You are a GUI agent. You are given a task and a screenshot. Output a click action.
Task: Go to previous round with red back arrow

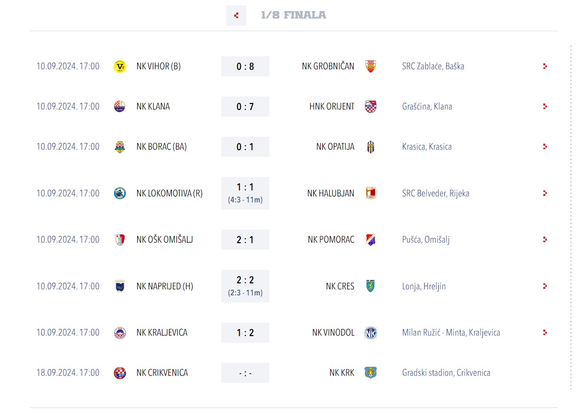[236, 16]
